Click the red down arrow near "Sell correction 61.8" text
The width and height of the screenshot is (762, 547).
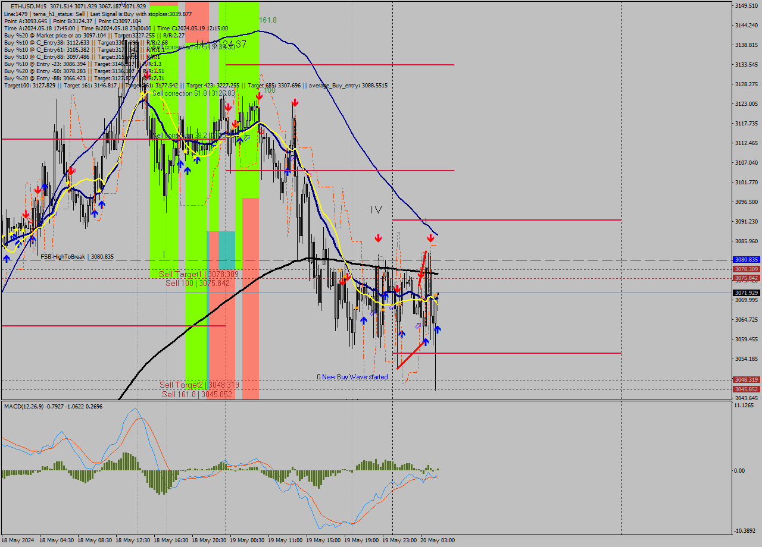pyautogui.click(x=229, y=106)
